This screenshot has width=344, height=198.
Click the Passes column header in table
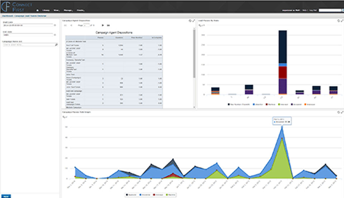[100, 38]
